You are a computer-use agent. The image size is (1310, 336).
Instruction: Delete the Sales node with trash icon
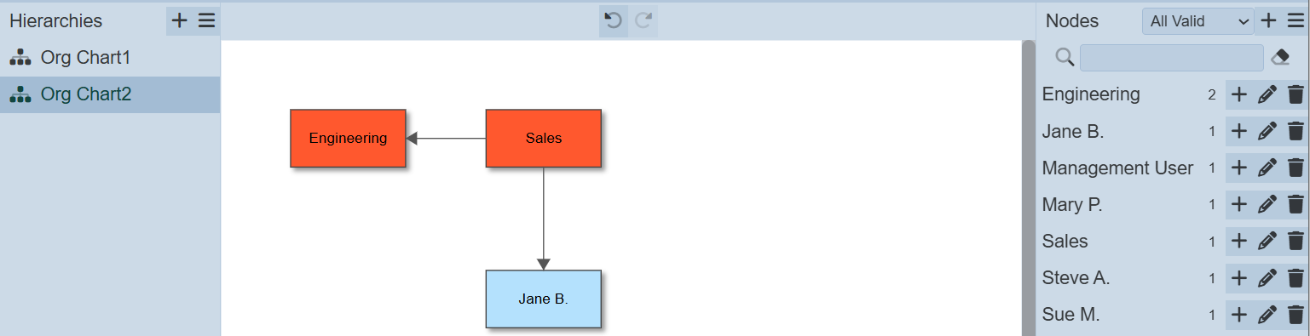point(1296,241)
